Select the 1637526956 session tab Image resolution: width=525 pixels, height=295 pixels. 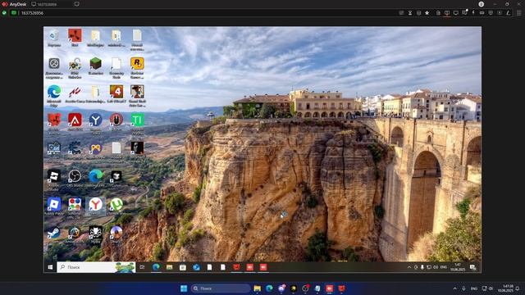[x=47, y=4]
